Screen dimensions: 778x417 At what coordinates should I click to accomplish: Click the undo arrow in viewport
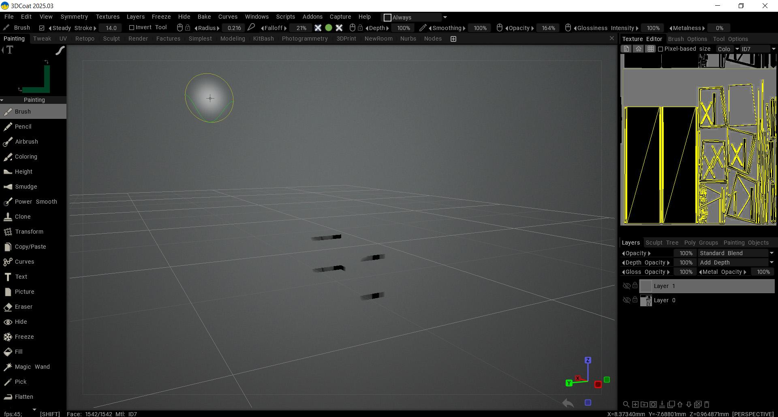(568, 403)
